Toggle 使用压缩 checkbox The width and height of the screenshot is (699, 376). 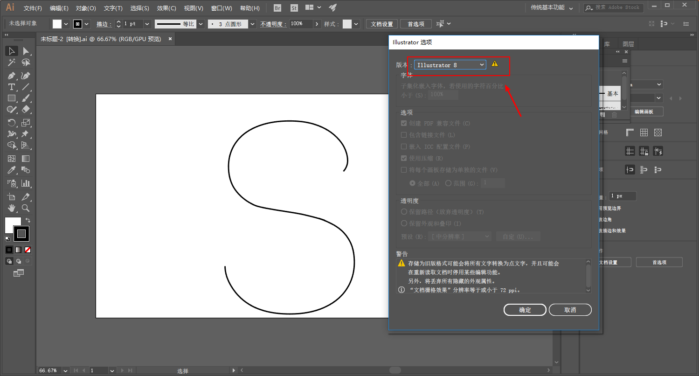point(404,158)
